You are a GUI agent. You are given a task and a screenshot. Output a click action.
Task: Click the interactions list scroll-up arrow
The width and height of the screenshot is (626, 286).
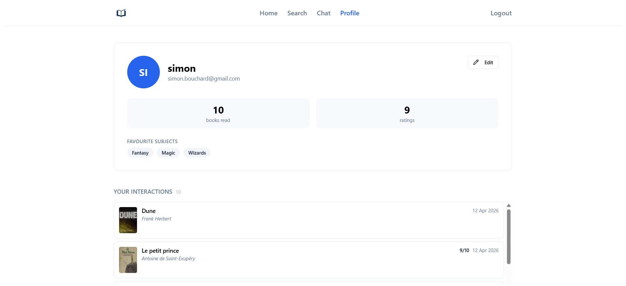[x=509, y=205]
